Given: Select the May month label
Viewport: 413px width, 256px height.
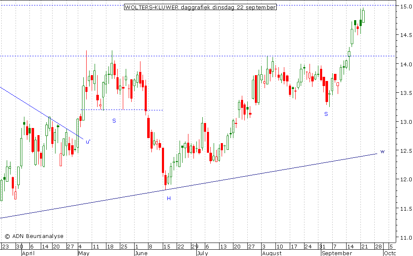Looking at the screenshot, I should tap(82, 253).
